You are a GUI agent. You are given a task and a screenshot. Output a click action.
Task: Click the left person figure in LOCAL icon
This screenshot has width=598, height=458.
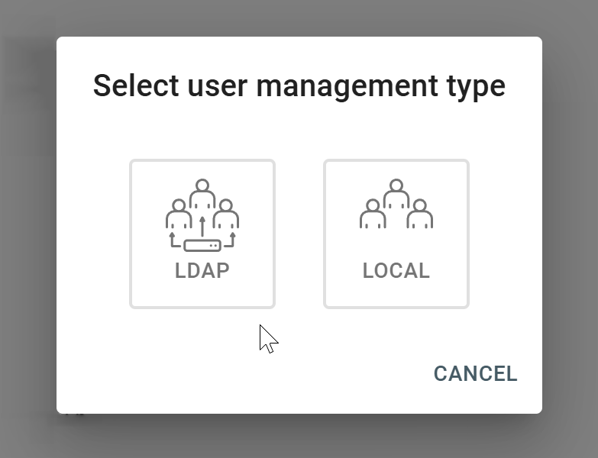click(x=373, y=214)
